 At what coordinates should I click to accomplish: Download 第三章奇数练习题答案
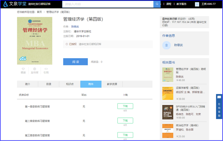click(x=125, y=135)
